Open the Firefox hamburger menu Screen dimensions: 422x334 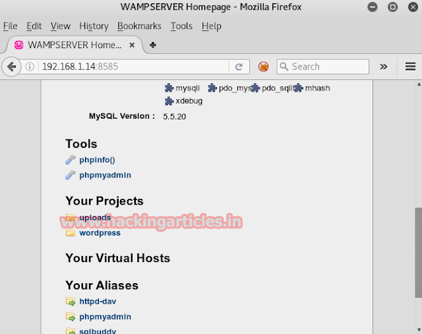(410, 67)
